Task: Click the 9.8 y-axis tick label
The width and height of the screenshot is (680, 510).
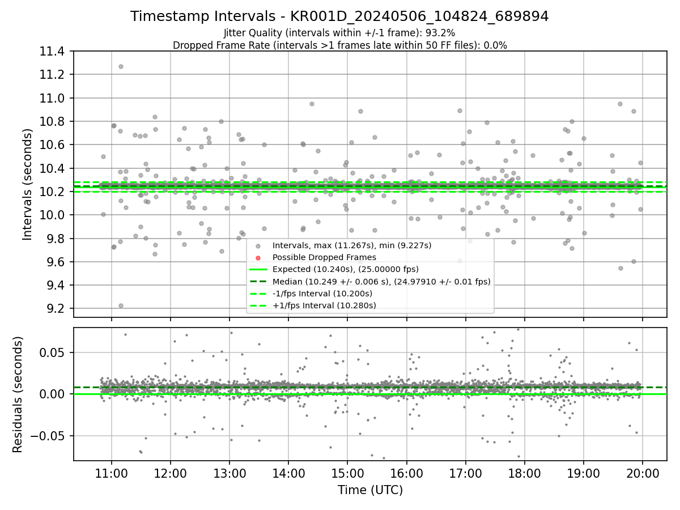Action: click(x=57, y=239)
